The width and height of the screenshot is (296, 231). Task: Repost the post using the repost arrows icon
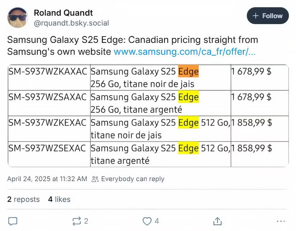(x=76, y=221)
